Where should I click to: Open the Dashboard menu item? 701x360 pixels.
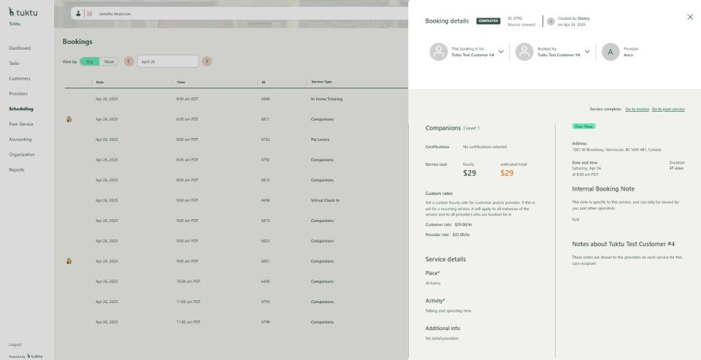click(x=20, y=47)
